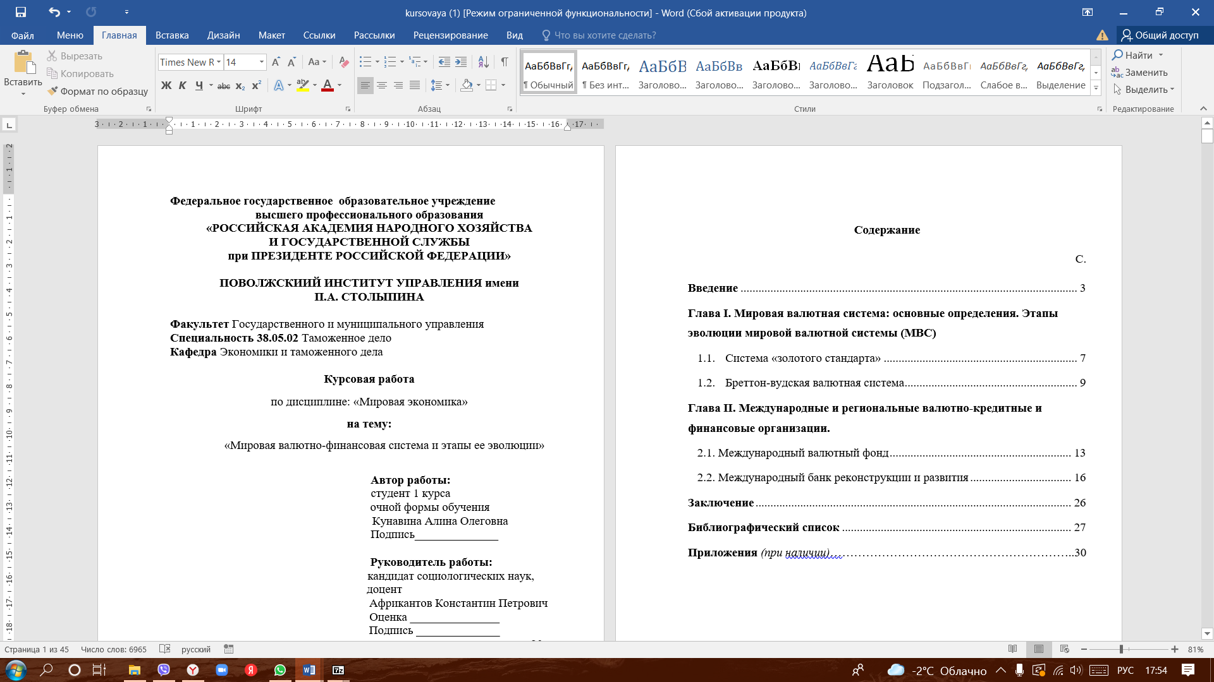Toggle strikethrough text formatting
Screen dimensions: 1214x682
[x=223, y=85]
